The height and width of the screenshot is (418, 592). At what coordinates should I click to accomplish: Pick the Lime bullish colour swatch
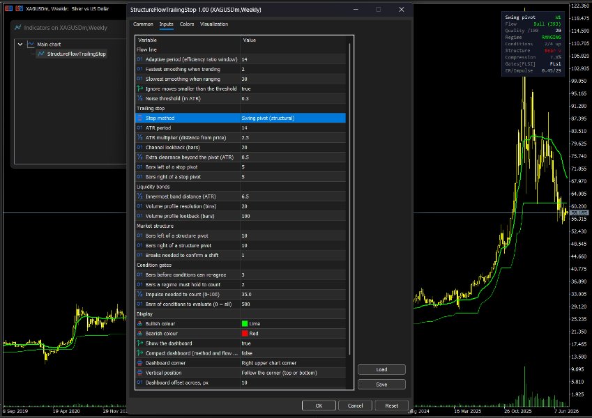pyautogui.click(x=245, y=324)
